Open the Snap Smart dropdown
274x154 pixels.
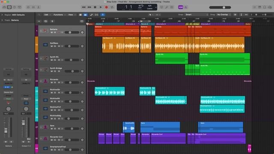point(197,15)
